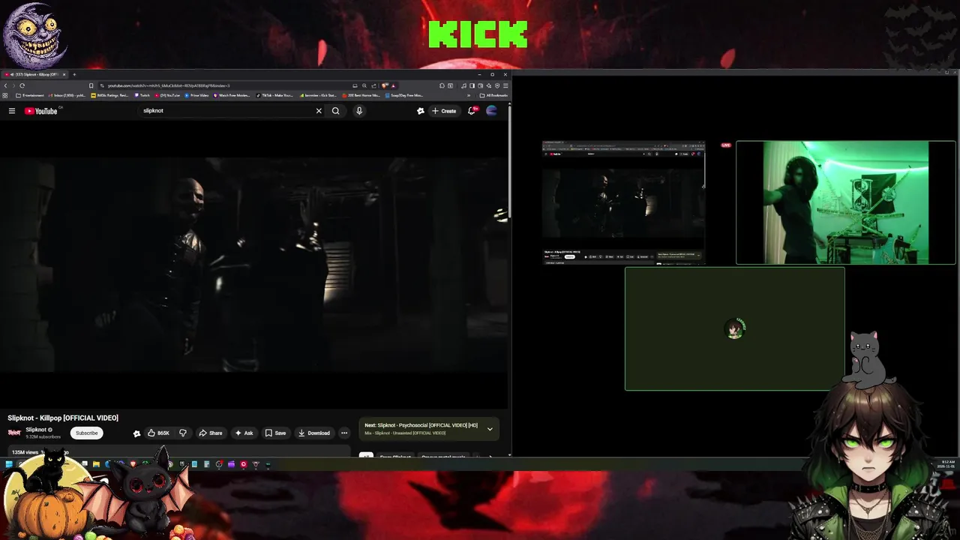The height and width of the screenshot is (540, 960).
Task: Clear the search box with the X icon
Action: pos(319,111)
